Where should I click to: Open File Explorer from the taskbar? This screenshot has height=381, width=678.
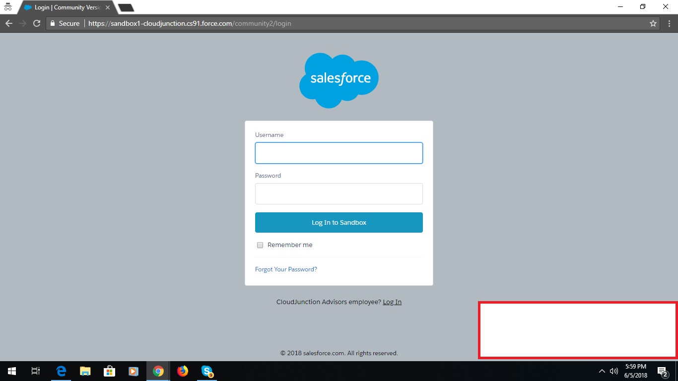click(85, 371)
